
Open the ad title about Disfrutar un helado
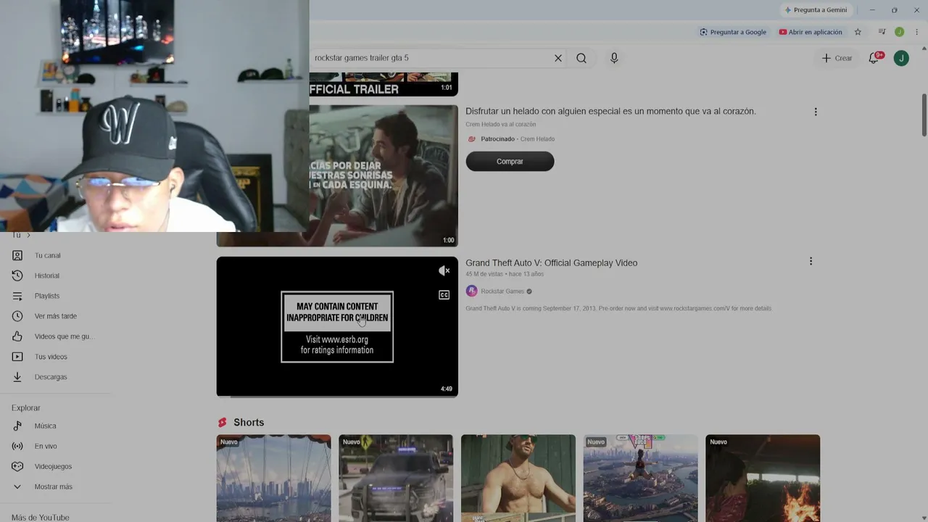coord(610,111)
